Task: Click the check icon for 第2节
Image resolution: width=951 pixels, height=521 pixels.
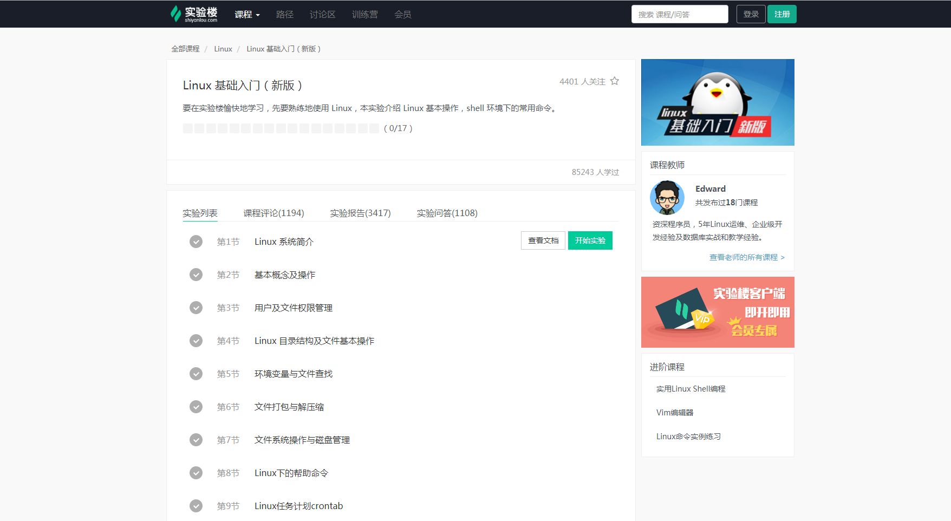Action: tap(196, 275)
